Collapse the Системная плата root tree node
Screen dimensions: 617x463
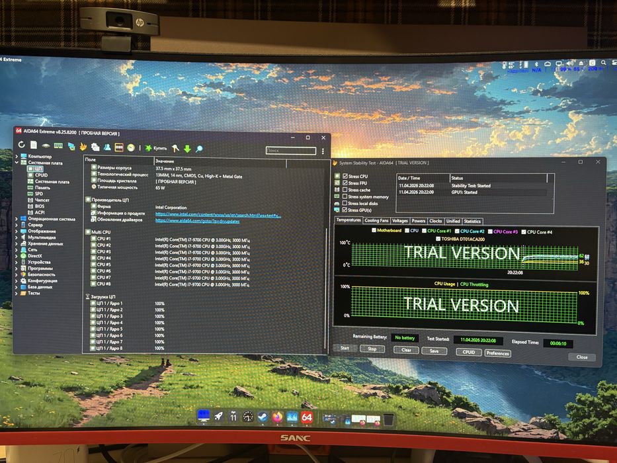point(17,162)
